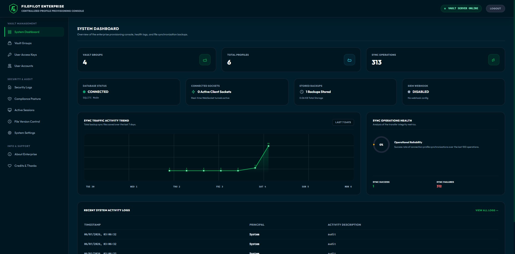Screen dimensions: 515x254
Task: Click the About Enterprise info icon
Action: (10, 154)
